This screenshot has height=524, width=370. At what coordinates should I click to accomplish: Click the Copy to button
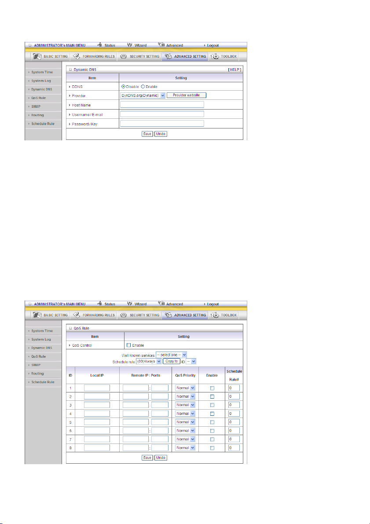[x=172, y=361]
